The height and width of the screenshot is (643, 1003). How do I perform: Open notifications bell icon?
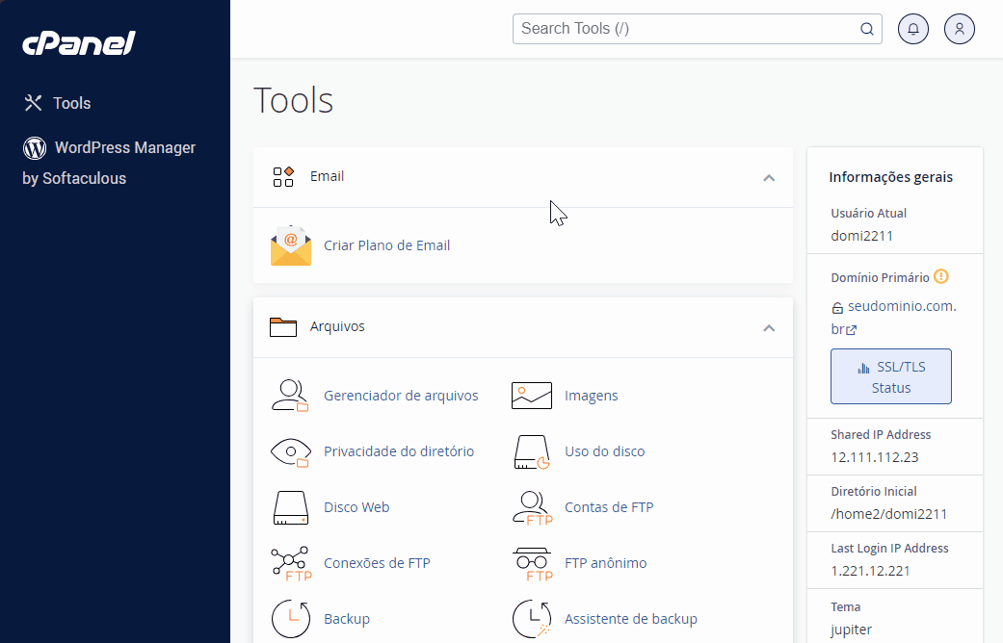coord(913,29)
